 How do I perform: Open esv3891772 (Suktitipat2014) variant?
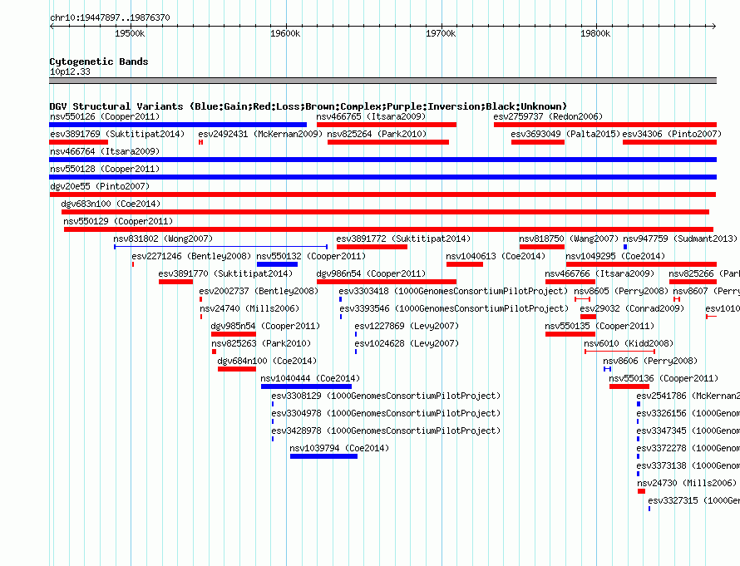(x=403, y=239)
